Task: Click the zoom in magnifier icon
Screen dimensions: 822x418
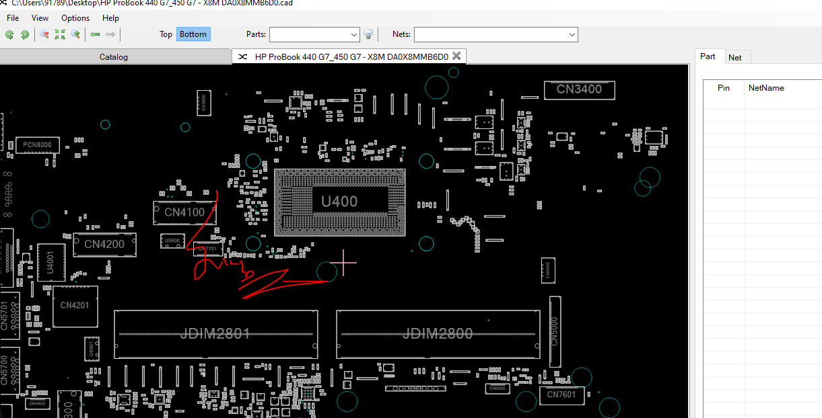Action: point(75,34)
